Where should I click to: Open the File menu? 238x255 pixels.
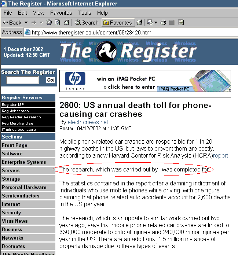coord(8,13)
